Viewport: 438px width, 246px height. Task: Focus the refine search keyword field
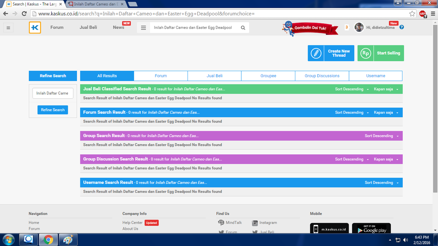[x=53, y=93]
